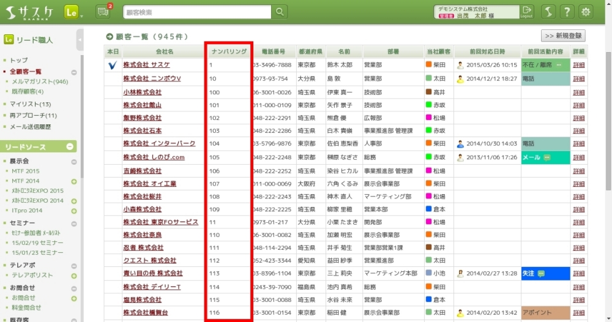Open the settings gear icon
Viewport: 612px width, 322px height.
(x=586, y=12)
